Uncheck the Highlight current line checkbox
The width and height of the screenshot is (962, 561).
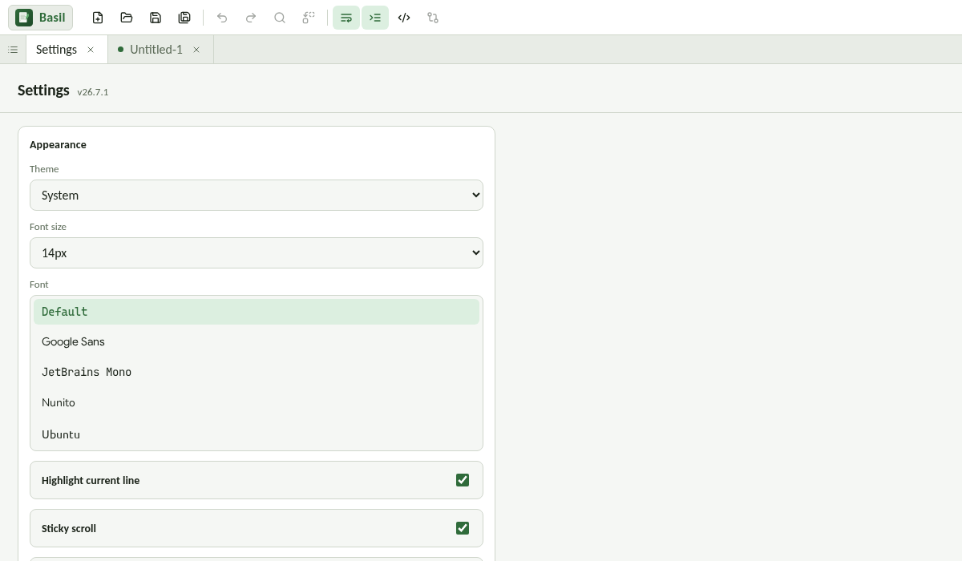click(463, 480)
